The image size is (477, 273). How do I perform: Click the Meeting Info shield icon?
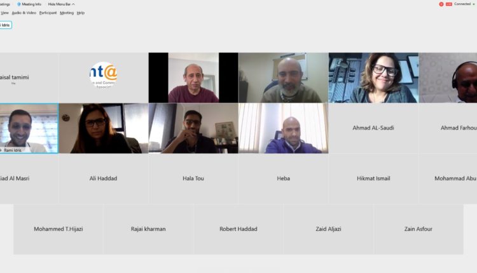click(19, 4)
